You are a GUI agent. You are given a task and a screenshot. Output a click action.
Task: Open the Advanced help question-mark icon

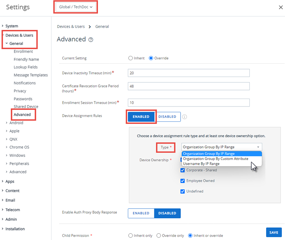click(x=91, y=40)
